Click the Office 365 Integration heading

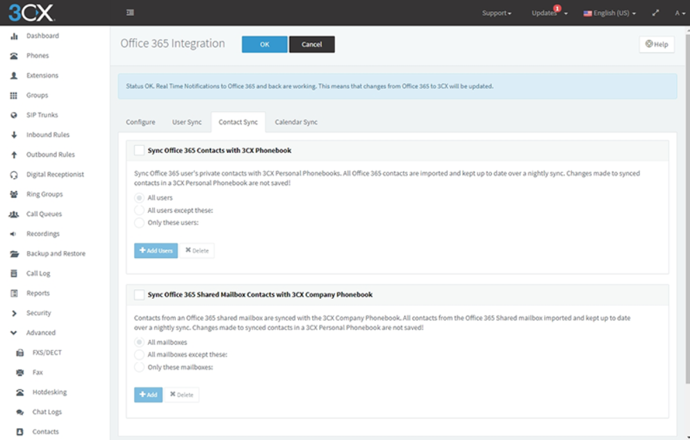(x=172, y=44)
